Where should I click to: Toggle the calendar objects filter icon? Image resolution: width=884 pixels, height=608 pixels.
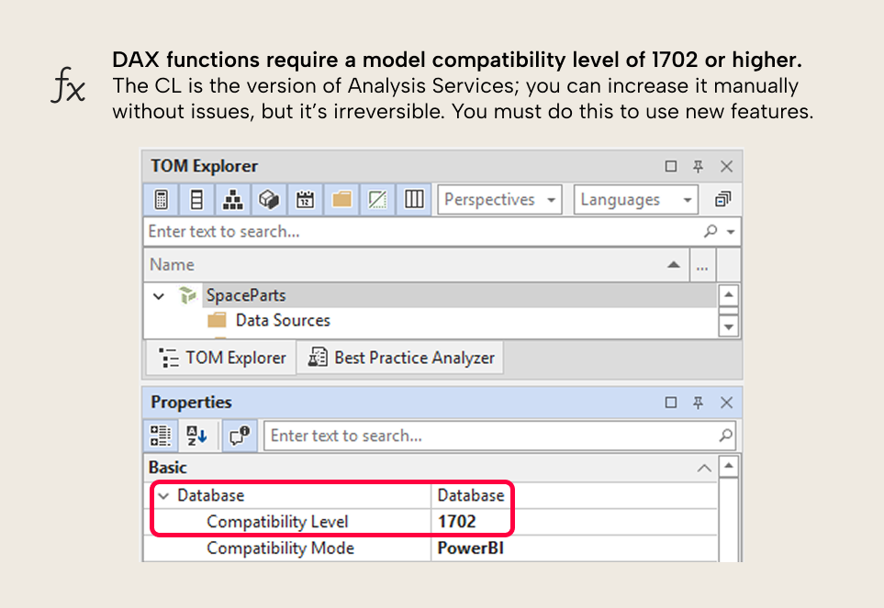[305, 199]
